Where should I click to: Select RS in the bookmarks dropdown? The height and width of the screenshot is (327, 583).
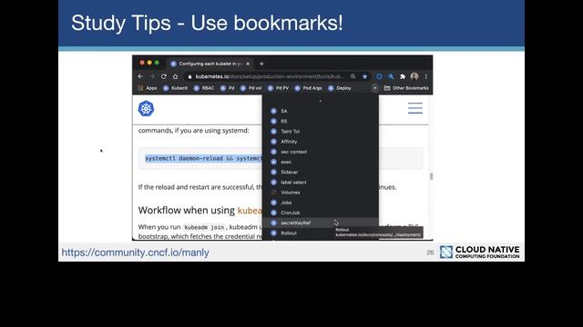tap(320, 121)
